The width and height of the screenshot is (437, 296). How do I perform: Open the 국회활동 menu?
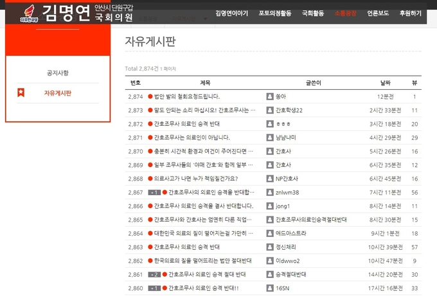pyautogui.click(x=313, y=13)
